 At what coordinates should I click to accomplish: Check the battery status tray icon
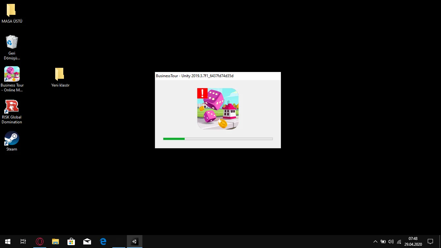click(383, 242)
